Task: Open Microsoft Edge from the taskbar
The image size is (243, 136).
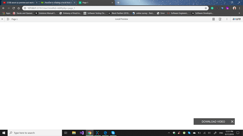Action: (x=105, y=133)
